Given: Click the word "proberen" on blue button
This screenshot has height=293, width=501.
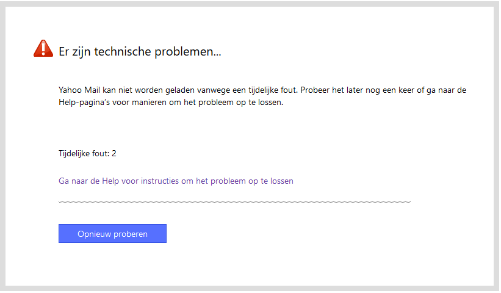Looking at the screenshot, I should coord(129,234).
